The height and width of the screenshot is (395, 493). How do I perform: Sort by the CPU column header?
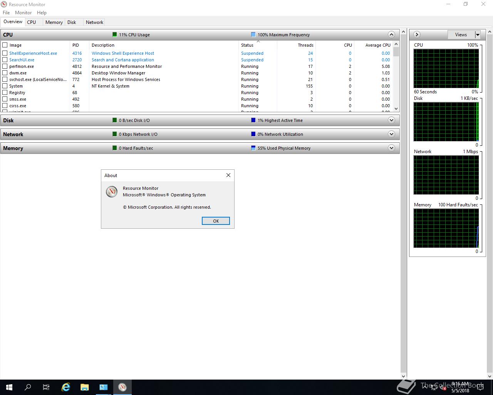tap(335, 45)
